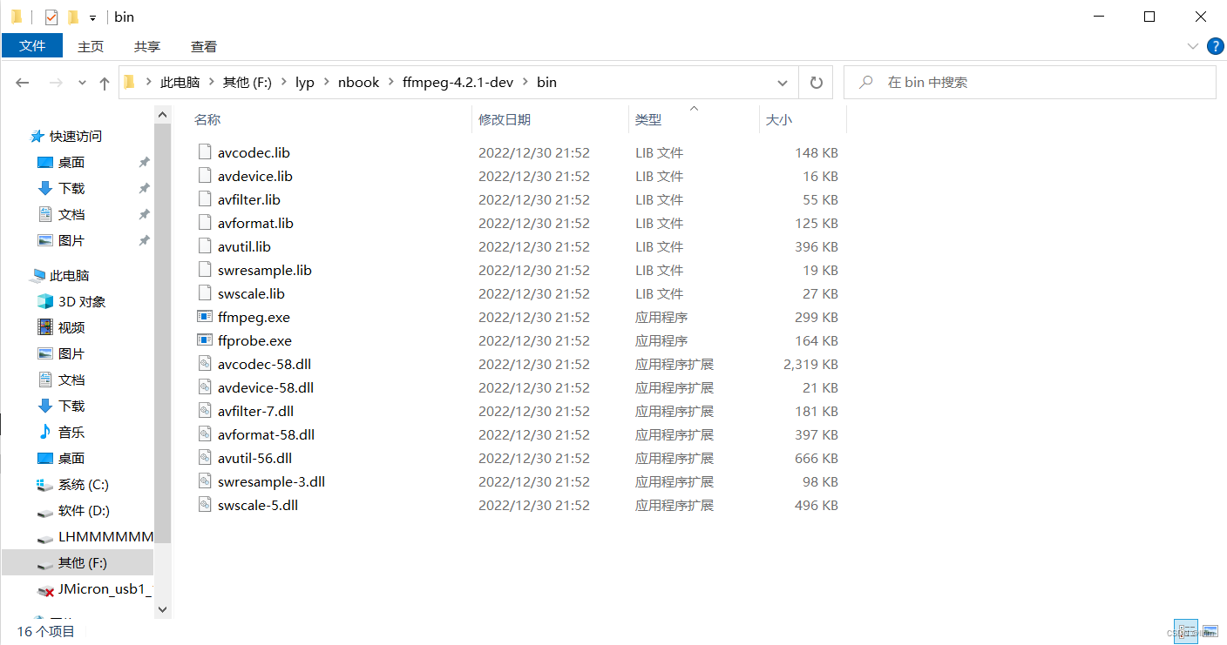
Task: Go forward with the forward arrow
Action: pos(56,83)
